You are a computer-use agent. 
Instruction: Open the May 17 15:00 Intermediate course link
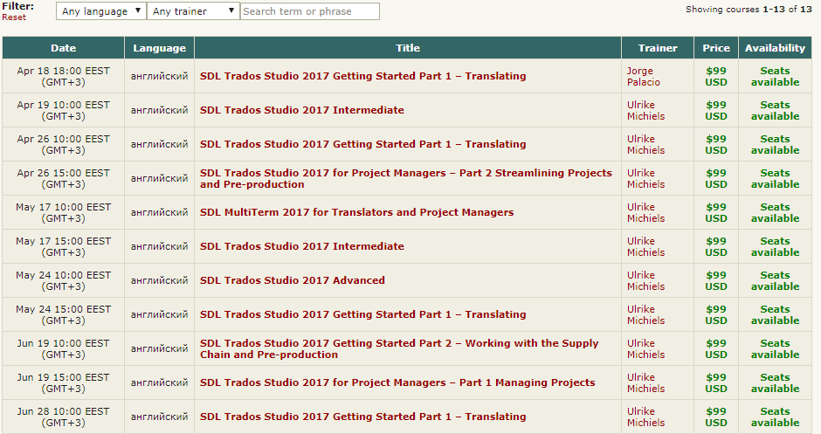coord(301,246)
